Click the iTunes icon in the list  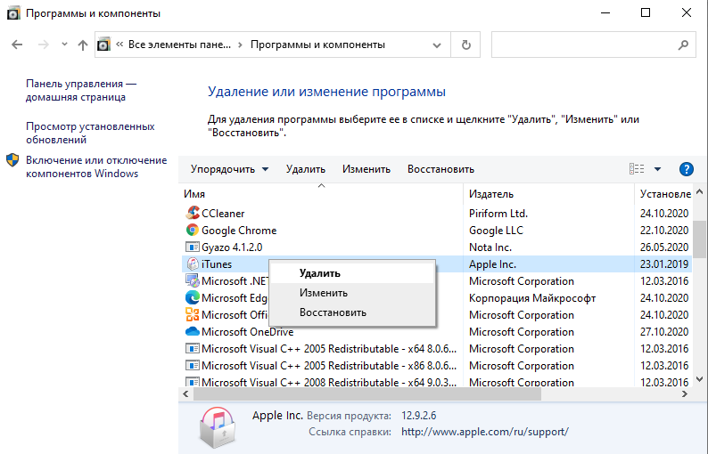click(x=193, y=263)
